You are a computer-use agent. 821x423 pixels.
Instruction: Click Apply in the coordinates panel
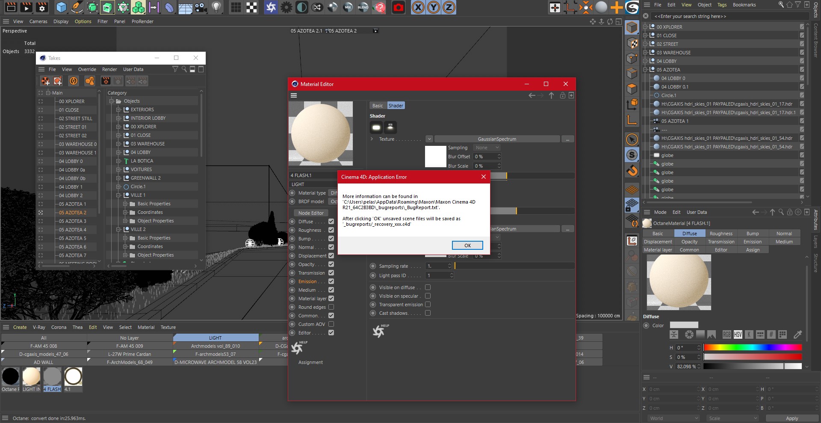click(x=792, y=418)
